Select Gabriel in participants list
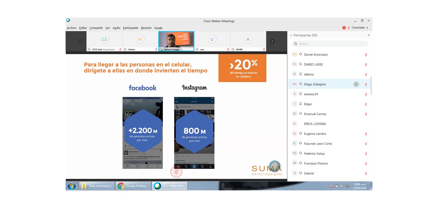The image size is (438, 208). tap(330, 173)
